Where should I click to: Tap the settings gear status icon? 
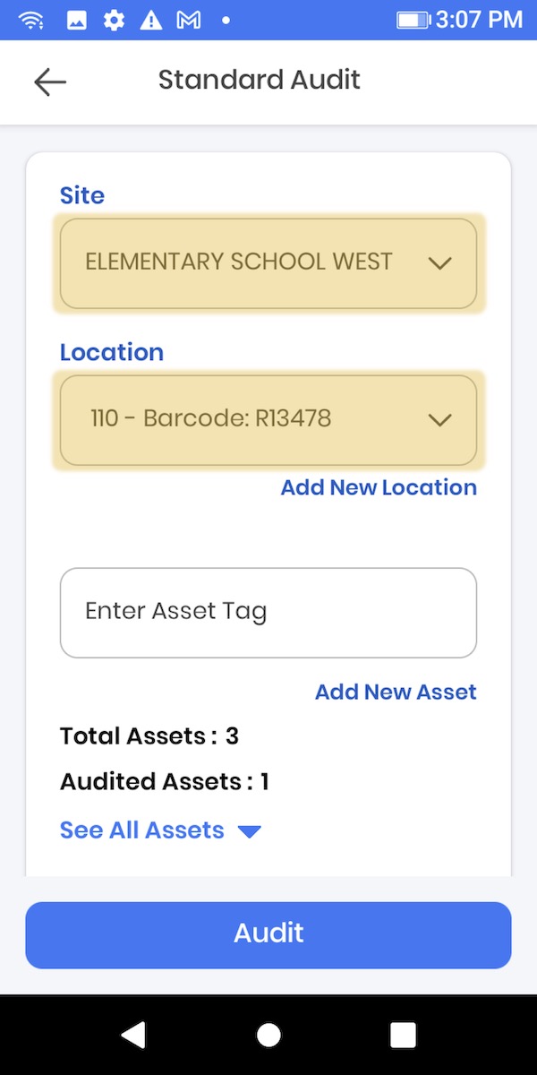(x=114, y=20)
